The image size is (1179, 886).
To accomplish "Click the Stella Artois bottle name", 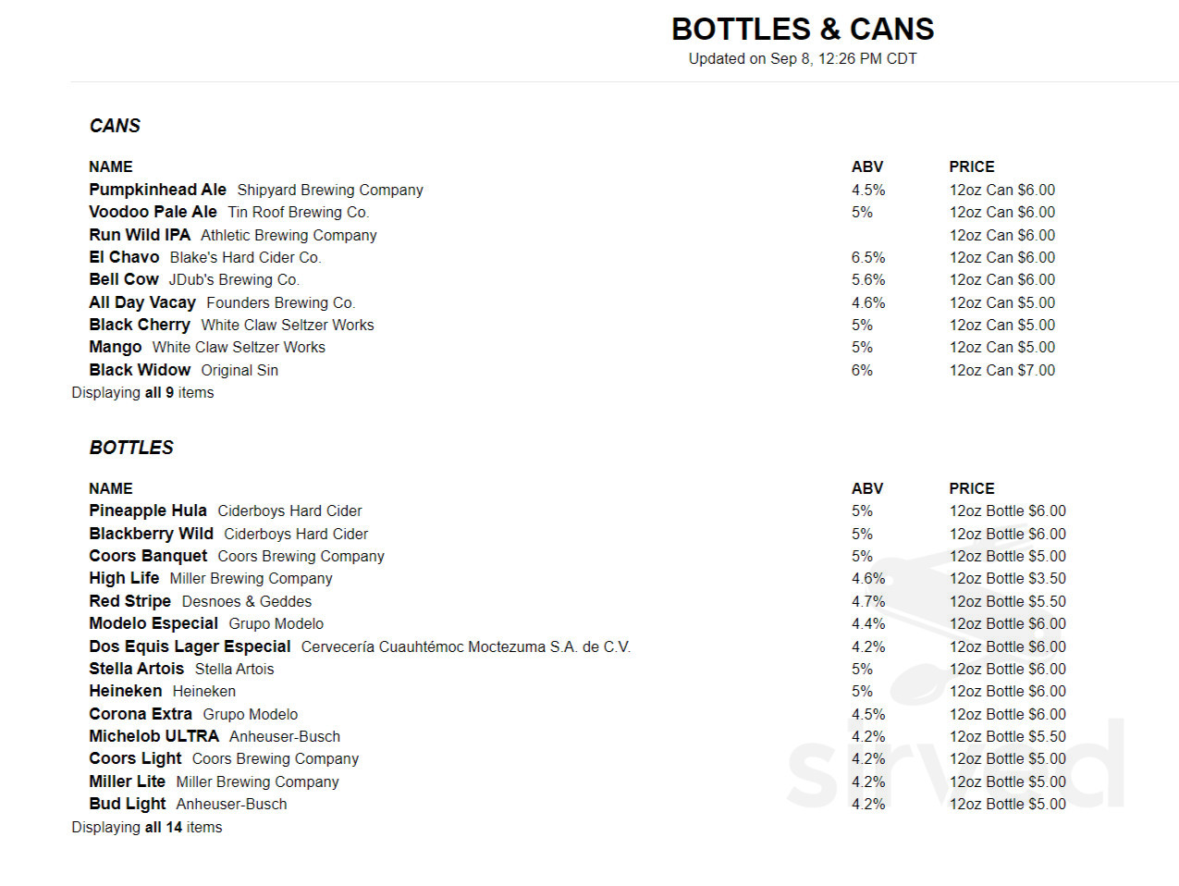I will (x=136, y=669).
